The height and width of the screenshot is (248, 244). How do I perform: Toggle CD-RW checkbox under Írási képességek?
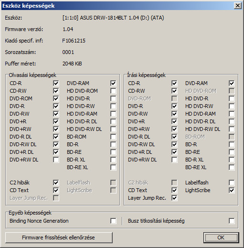click(x=174, y=91)
